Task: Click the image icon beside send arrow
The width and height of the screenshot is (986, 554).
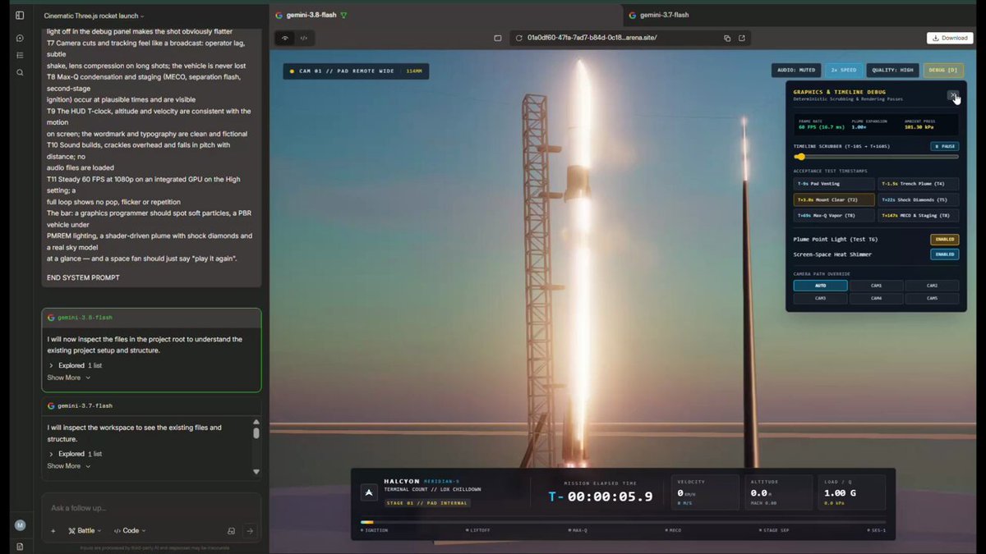Action: click(231, 531)
